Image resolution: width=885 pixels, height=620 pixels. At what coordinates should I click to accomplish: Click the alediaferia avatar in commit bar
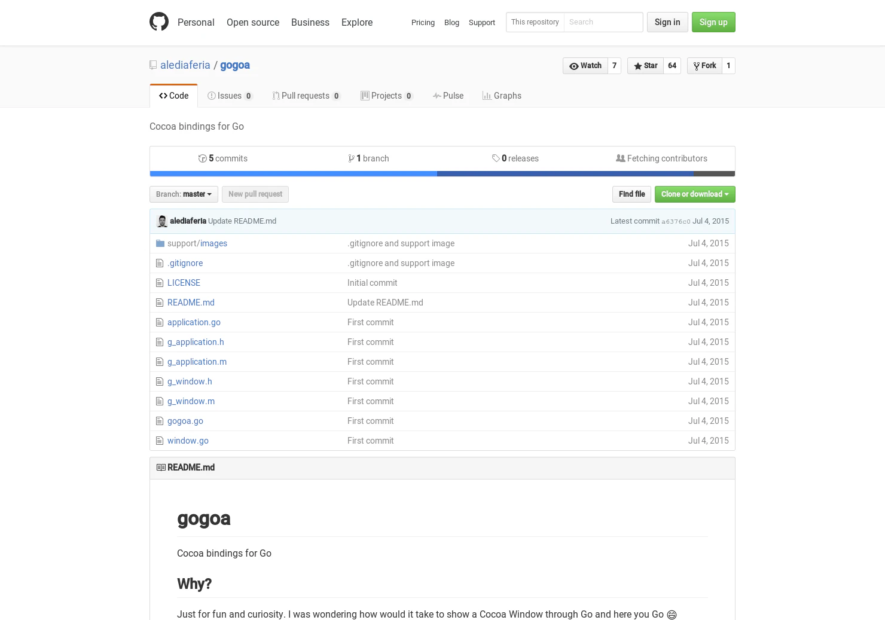(x=162, y=221)
